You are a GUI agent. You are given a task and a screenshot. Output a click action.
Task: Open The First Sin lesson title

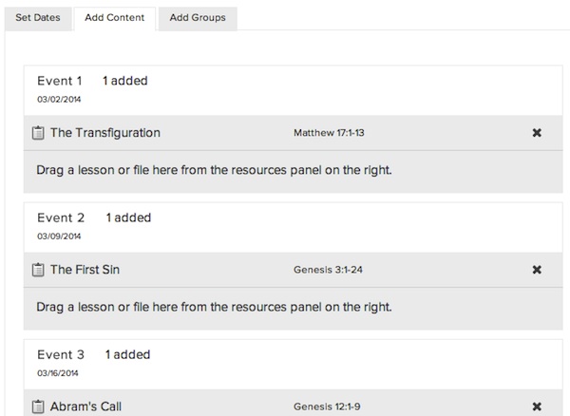[x=85, y=270]
